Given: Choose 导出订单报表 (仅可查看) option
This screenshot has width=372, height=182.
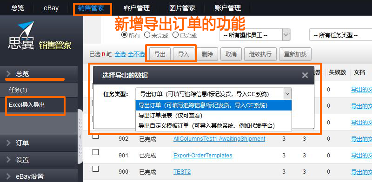Looking at the screenshot, I should (x=213, y=116).
